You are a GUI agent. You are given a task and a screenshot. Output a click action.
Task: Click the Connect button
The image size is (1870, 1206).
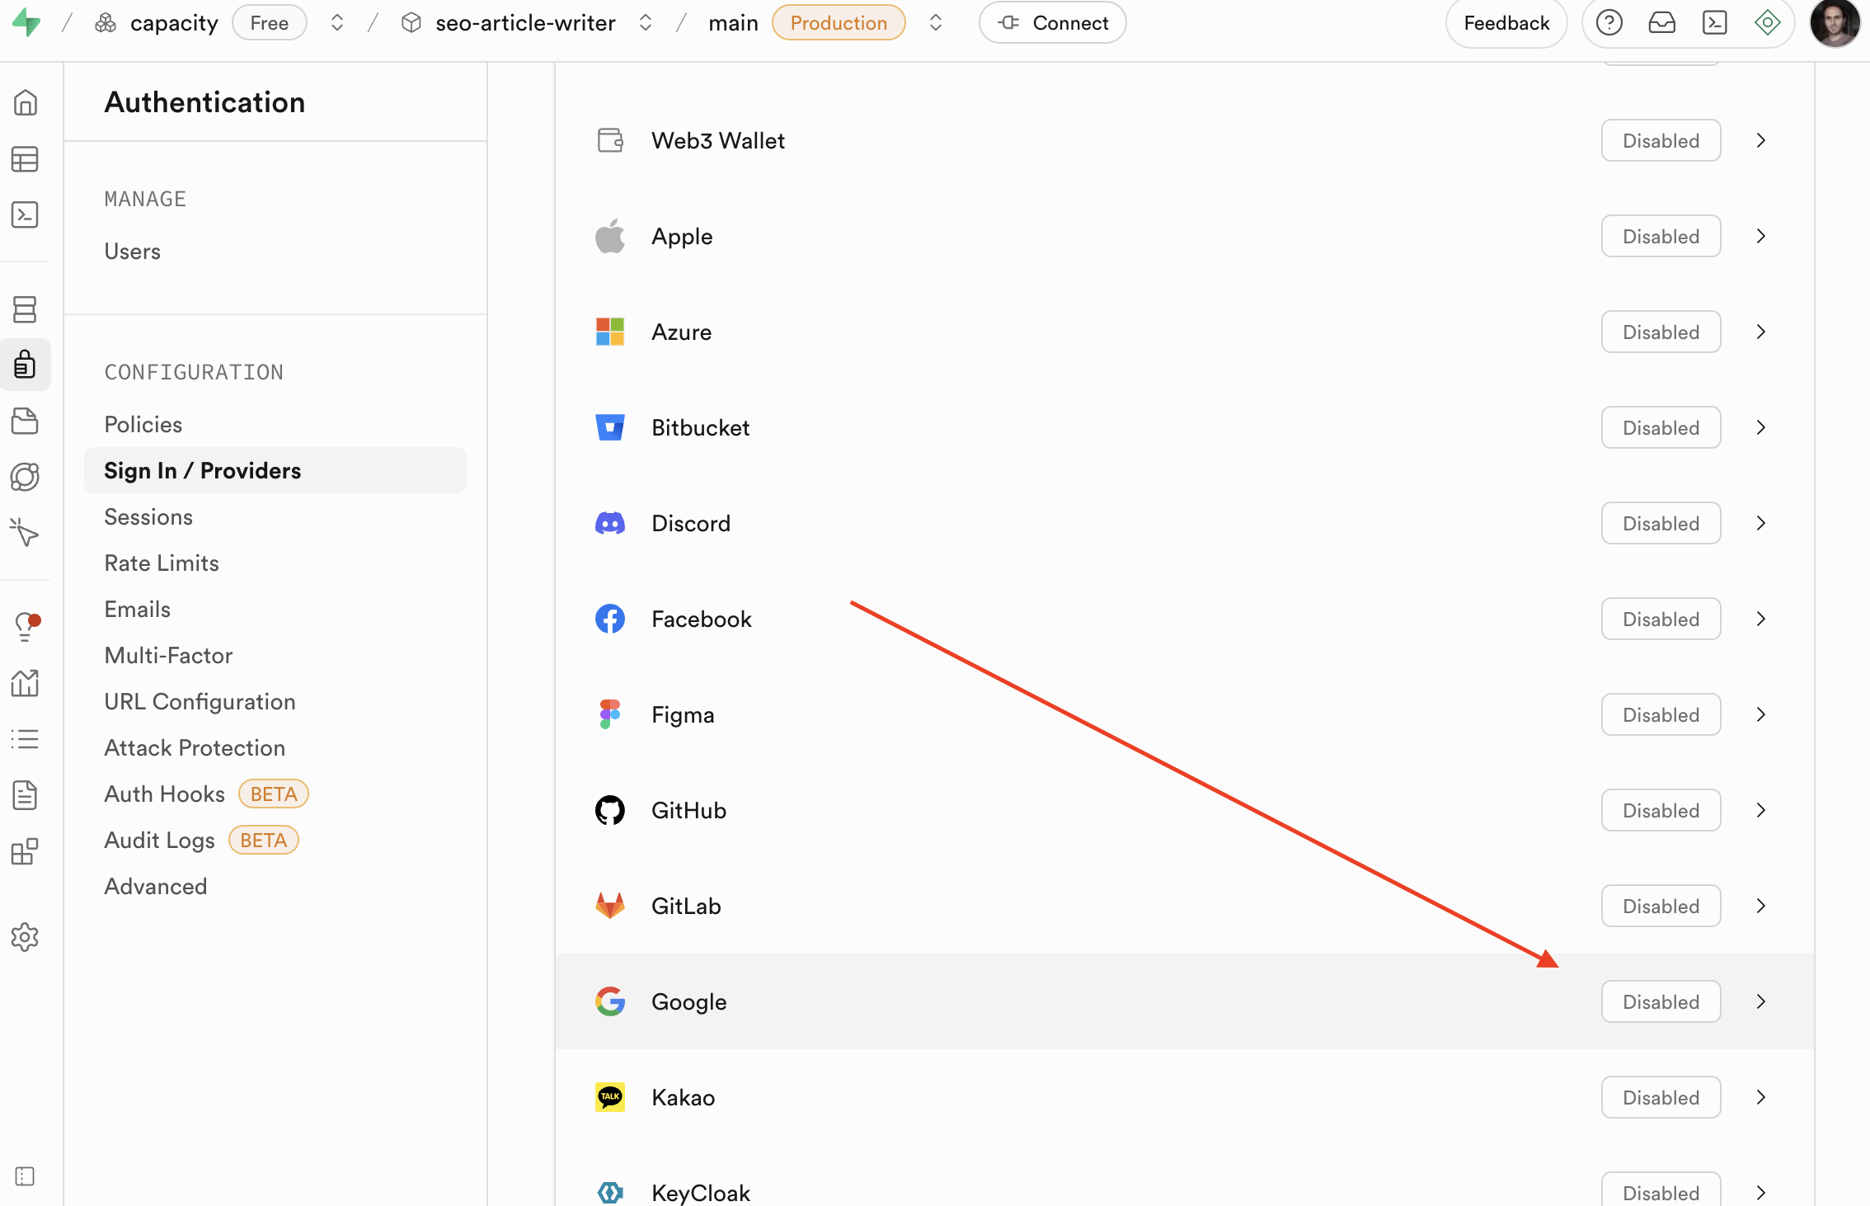1053,23
